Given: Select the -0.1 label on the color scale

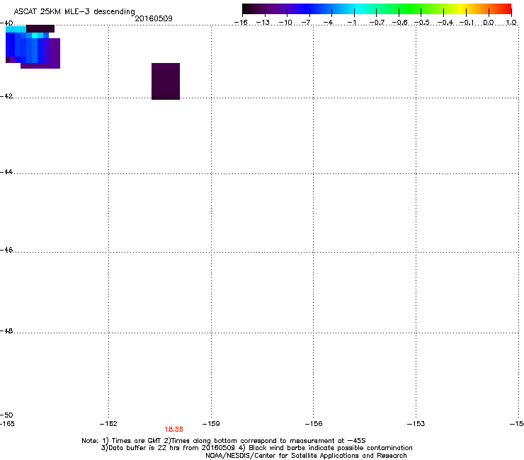Looking at the screenshot, I should point(467,23).
